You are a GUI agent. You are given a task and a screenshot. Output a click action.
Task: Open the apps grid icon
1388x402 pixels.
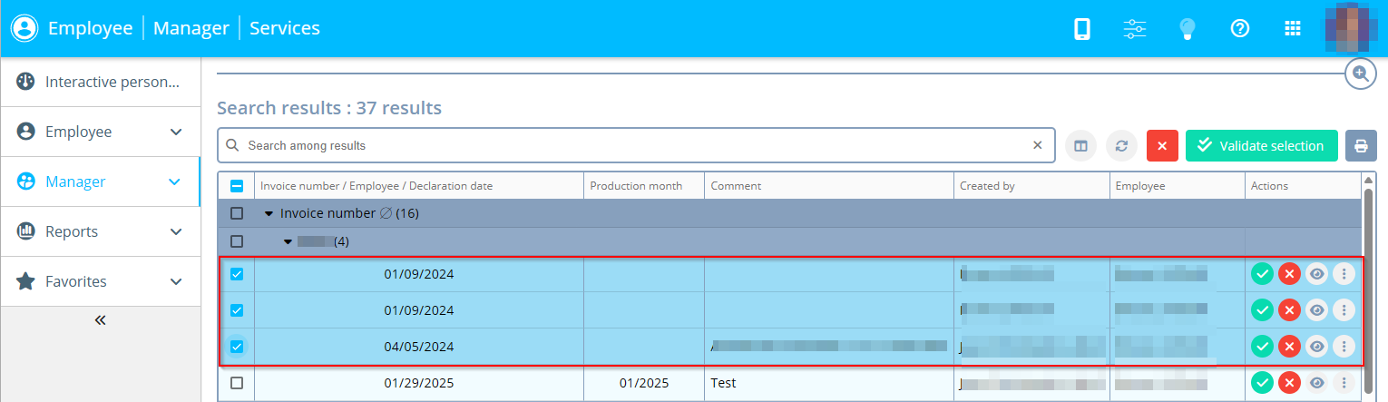[1293, 29]
